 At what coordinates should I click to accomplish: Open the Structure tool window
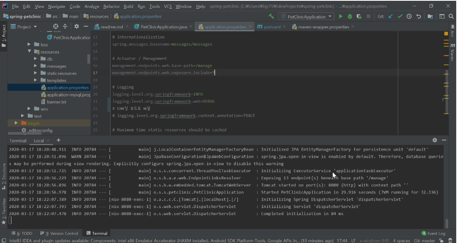4,176
